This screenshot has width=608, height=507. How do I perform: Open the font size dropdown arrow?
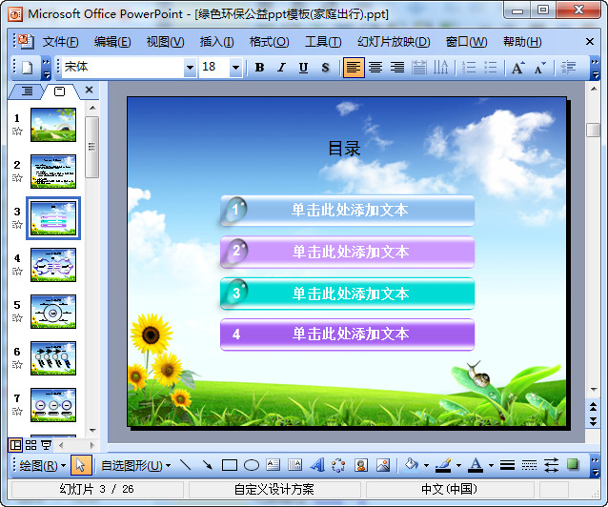(x=235, y=68)
